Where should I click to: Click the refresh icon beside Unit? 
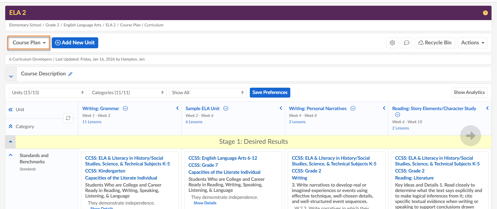(68, 118)
